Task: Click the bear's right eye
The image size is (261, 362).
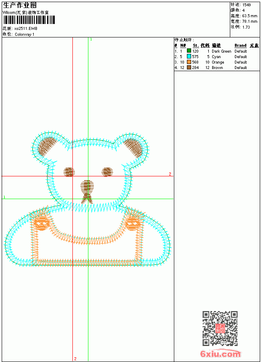Action: [107, 172]
